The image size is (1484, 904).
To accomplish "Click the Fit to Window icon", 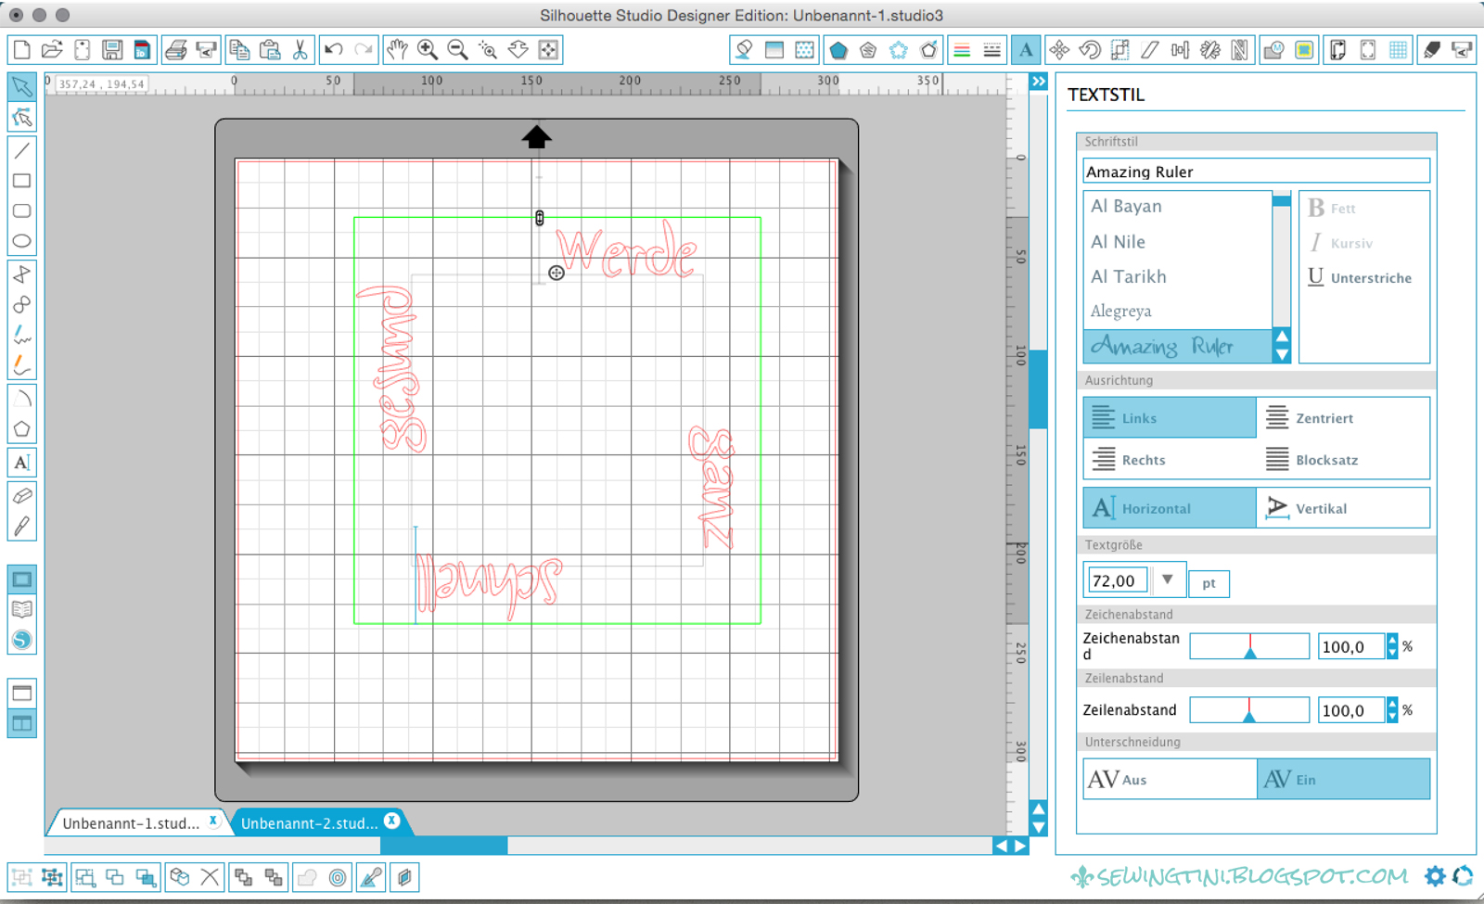I will [548, 50].
